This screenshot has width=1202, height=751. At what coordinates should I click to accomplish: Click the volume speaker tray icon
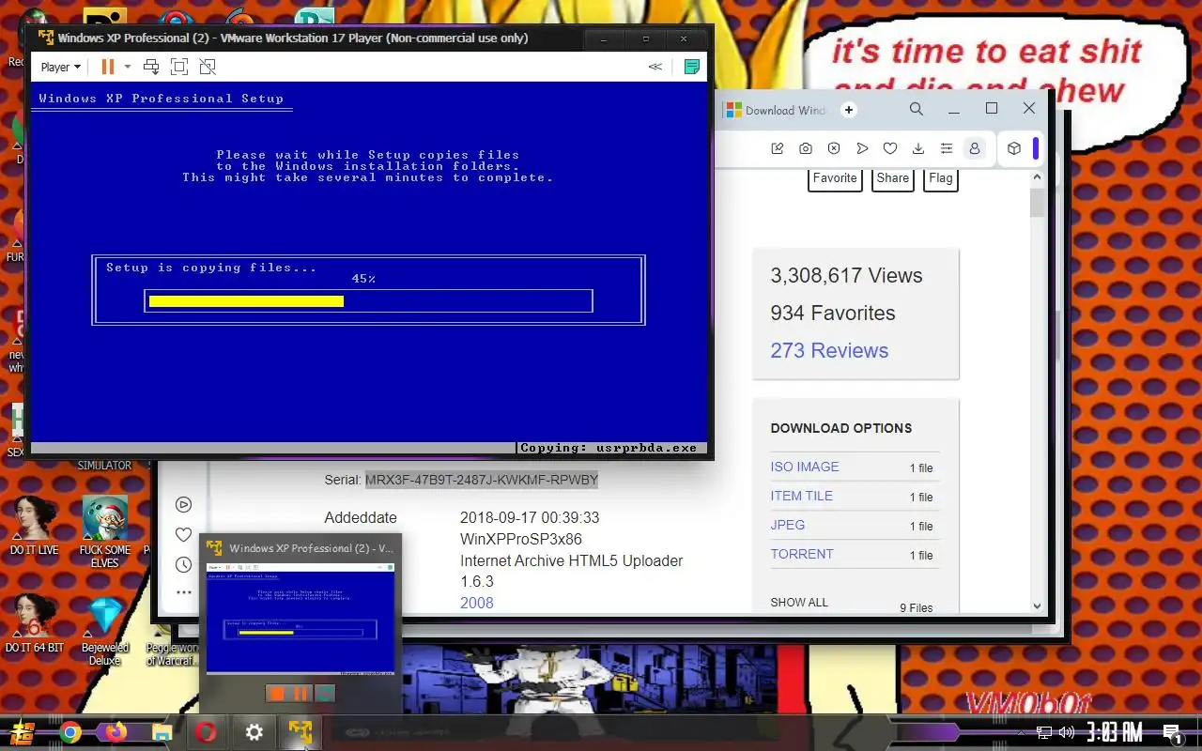[x=1066, y=732]
